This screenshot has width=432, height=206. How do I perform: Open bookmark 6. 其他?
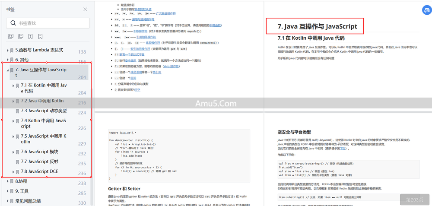point(22,60)
